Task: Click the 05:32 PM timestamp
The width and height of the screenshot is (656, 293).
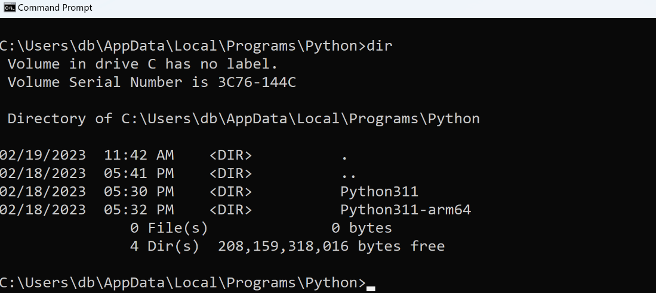Action: [x=139, y=210]
